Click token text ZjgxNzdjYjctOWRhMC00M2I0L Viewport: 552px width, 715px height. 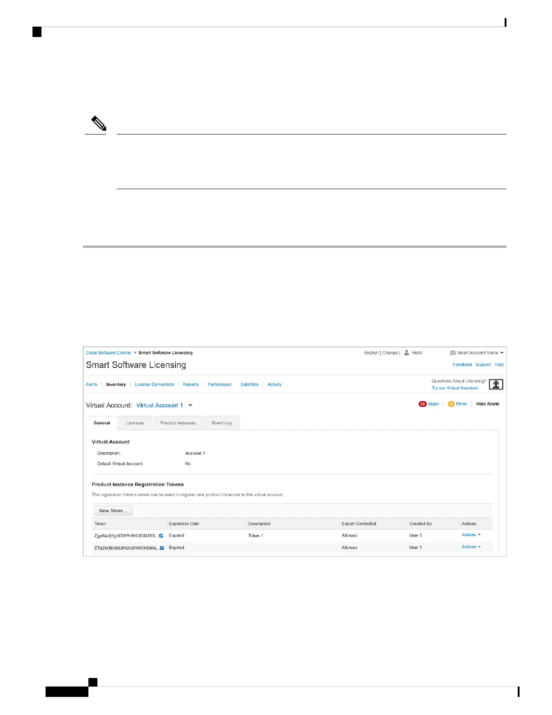click(x=126, y=536)
